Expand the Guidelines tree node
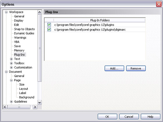 point(11,102)
